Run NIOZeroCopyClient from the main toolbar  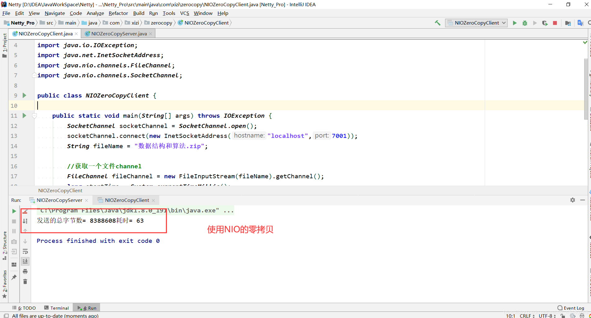(x=515, y=23)
